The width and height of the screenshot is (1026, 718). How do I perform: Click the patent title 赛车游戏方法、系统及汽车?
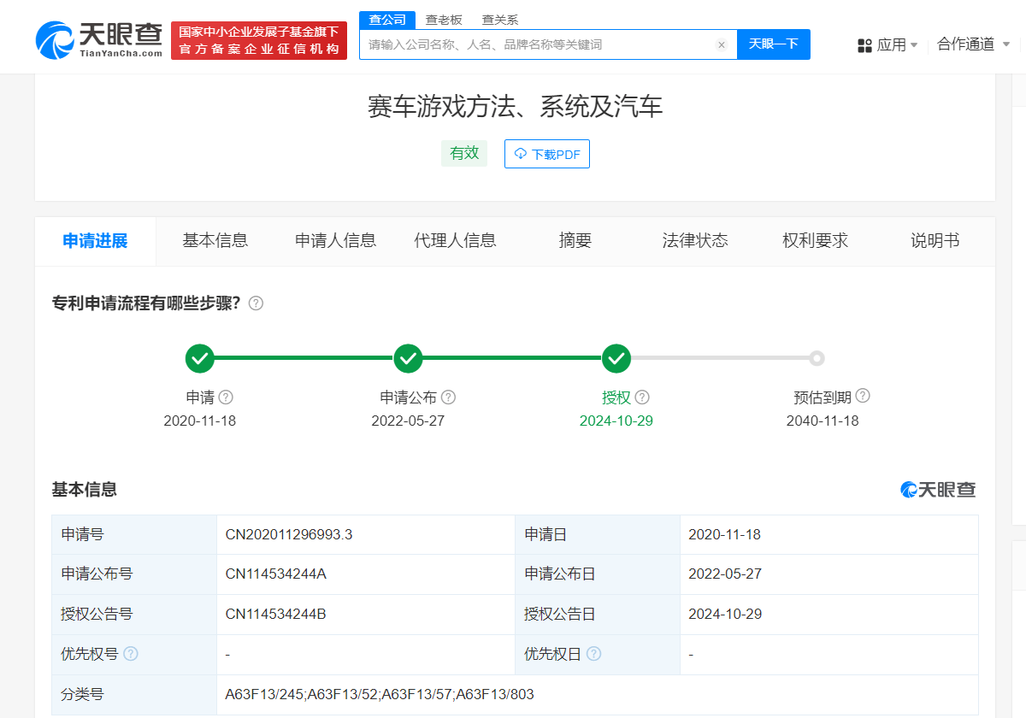click(x=515, y=107)
